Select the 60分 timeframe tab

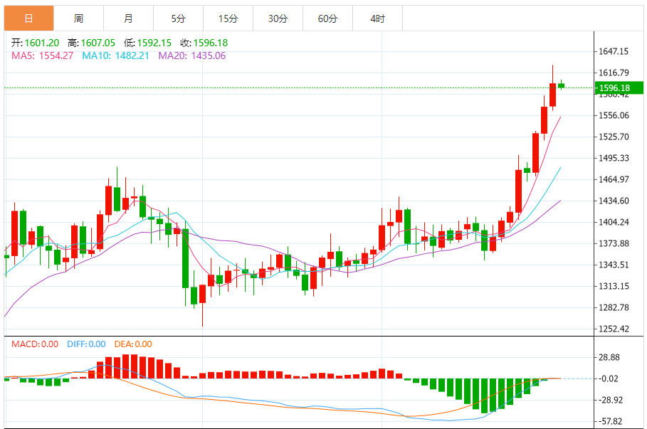pyautogui.click(x=327, y=18)
